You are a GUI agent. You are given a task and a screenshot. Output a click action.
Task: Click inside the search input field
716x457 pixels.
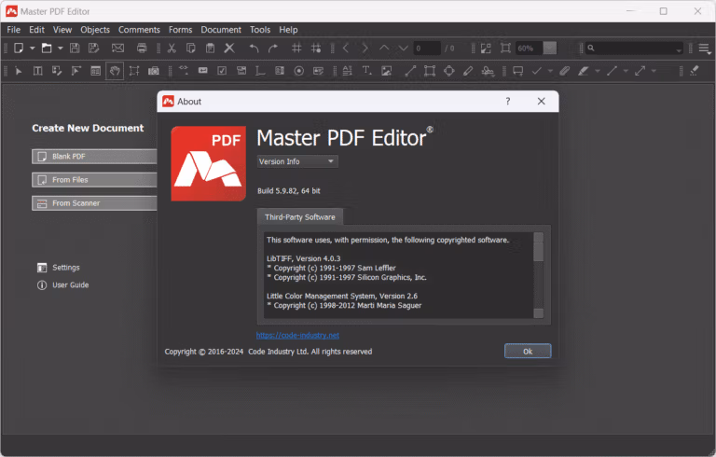[x=635, y=48]
